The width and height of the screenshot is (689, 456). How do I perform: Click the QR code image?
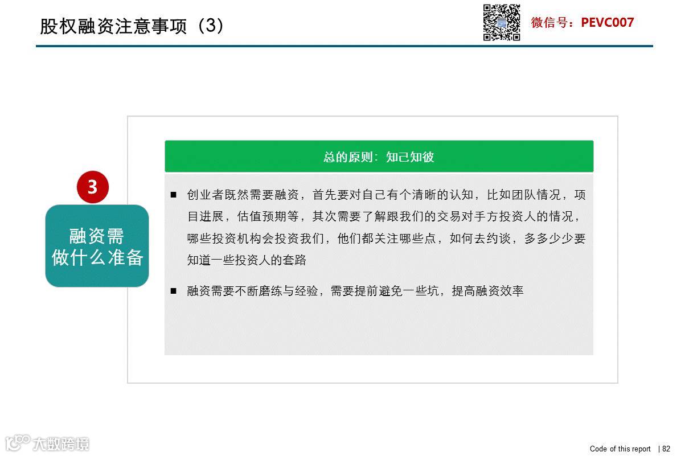[x=502, y=22]
